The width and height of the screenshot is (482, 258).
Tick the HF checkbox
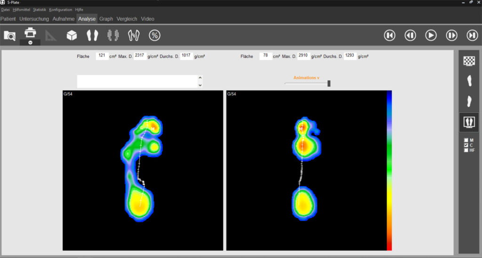pos(466,150)
